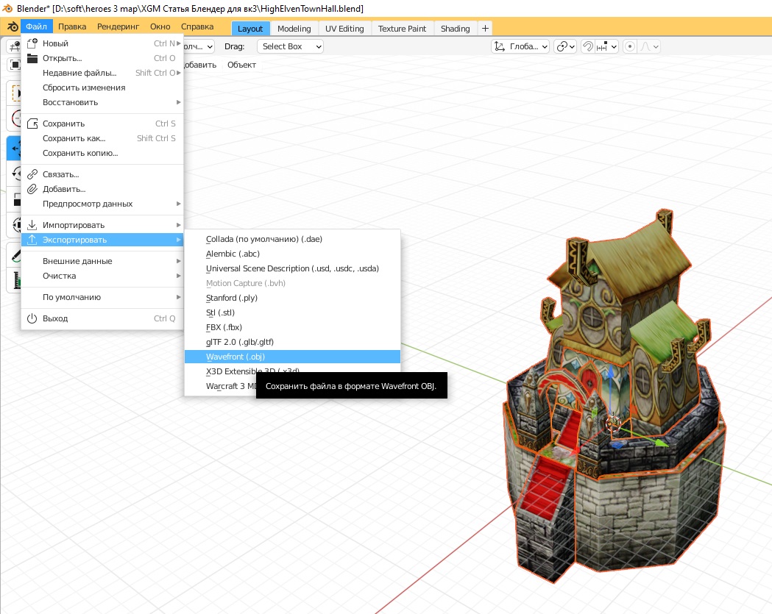Click the transform orientation axes icon
The width and height of the screenshot is (772, 614).
(500, 46)
